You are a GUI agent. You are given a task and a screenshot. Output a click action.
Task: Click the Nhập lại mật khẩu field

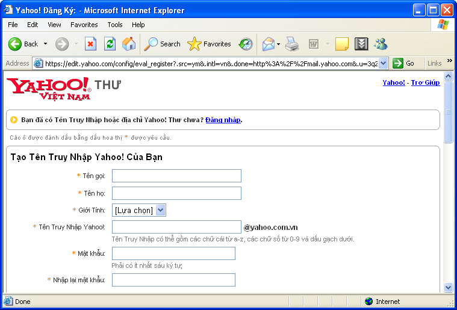click(x=173, y=280)
